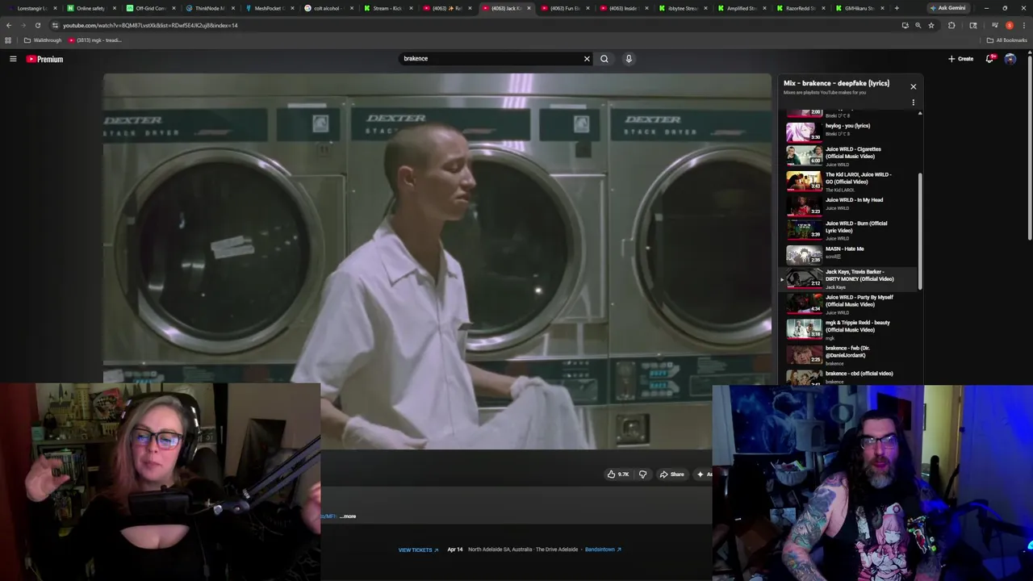This screenshot has height=581, width=1033.
Task: Clear the brakence search text
Action: coord(587,58)
